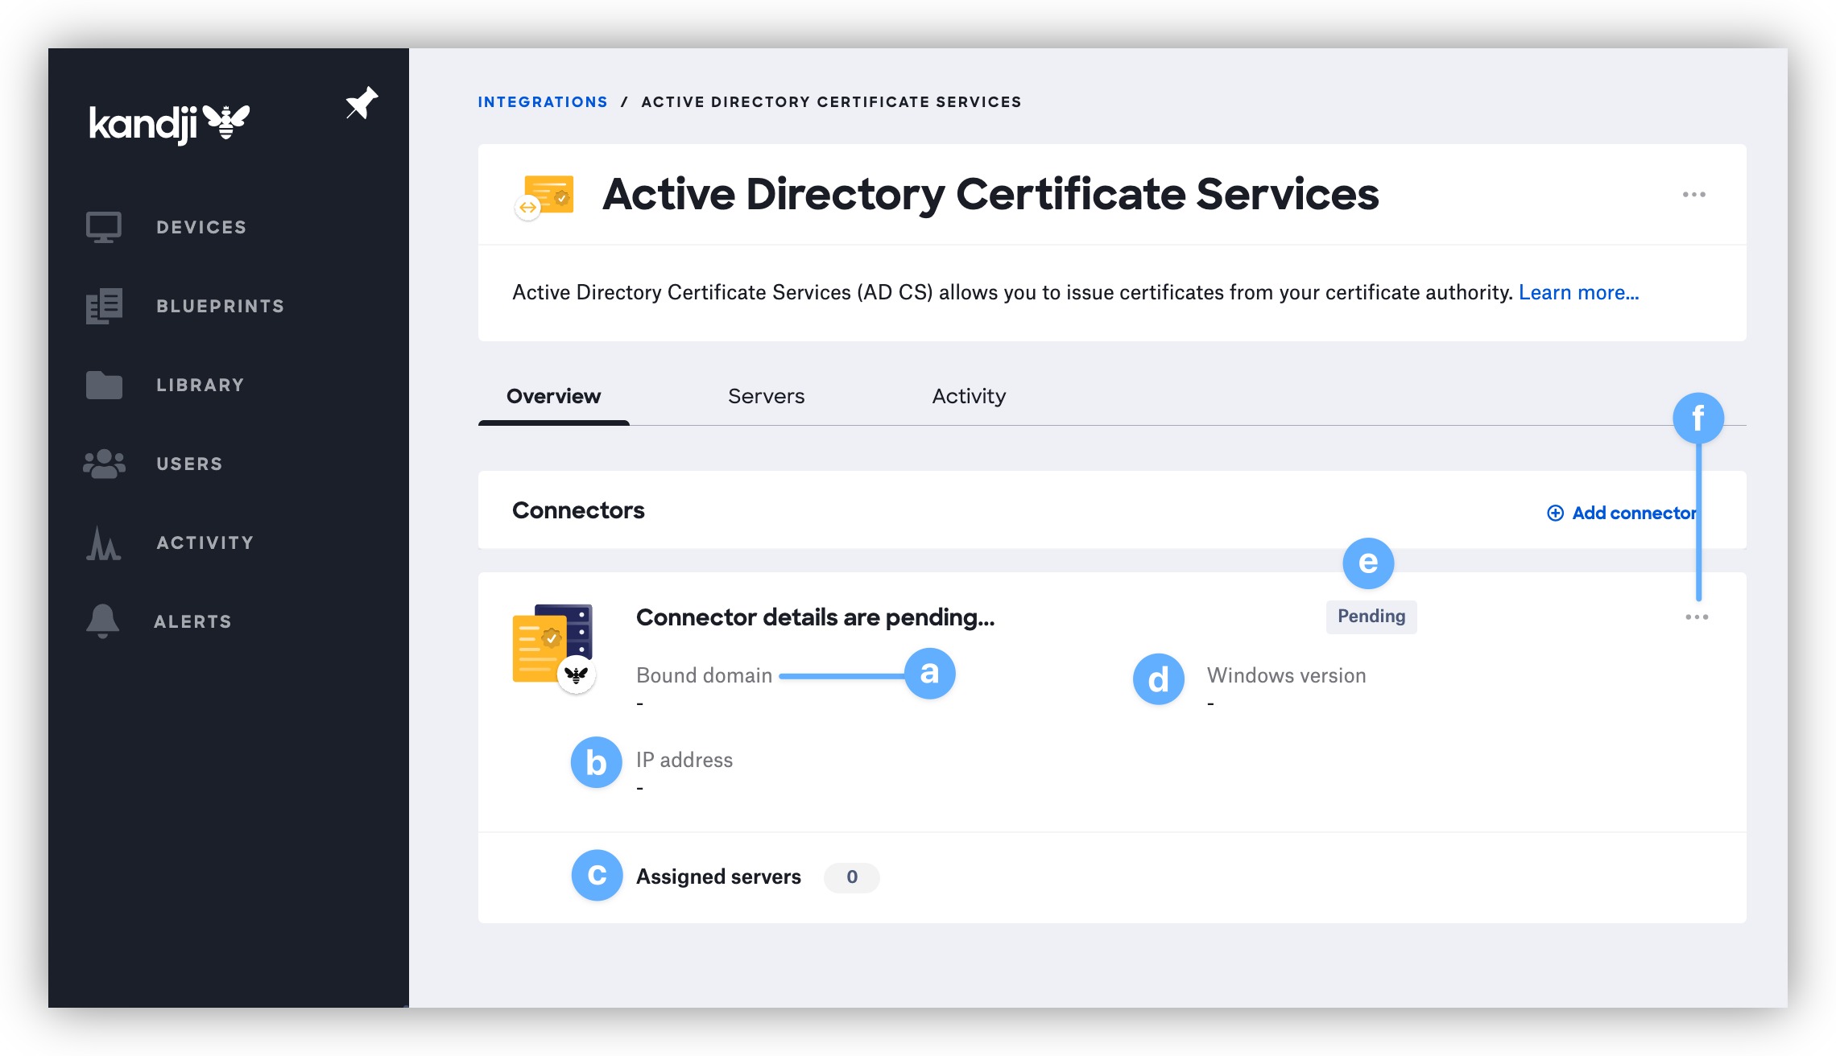Screen dimensions: 1836x1056
Task: Click the Users group icon
Action: (x=104, y=464)
